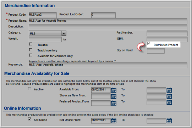Screen dimensions: 192x128
Task: Open calendar for Available From To date
Action: tap(169, 90)
